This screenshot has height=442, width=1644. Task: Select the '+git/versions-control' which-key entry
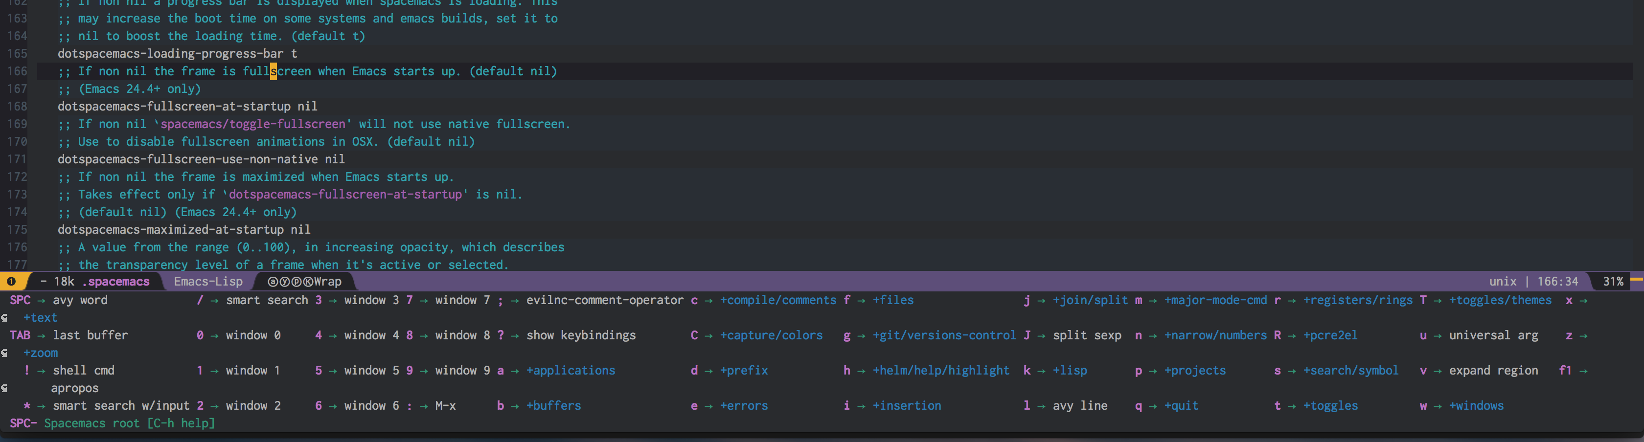click(x=944, y=335)
